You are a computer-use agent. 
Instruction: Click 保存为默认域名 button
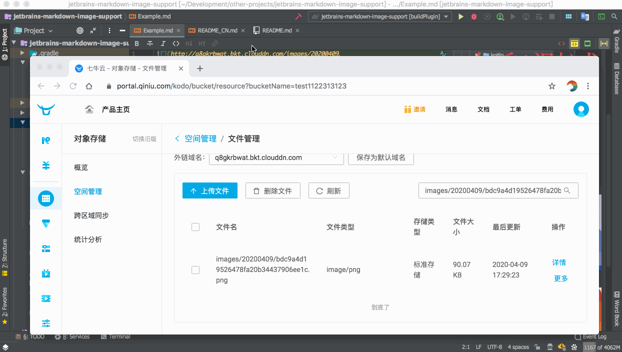pyautogui.click(x=381, y=157)
